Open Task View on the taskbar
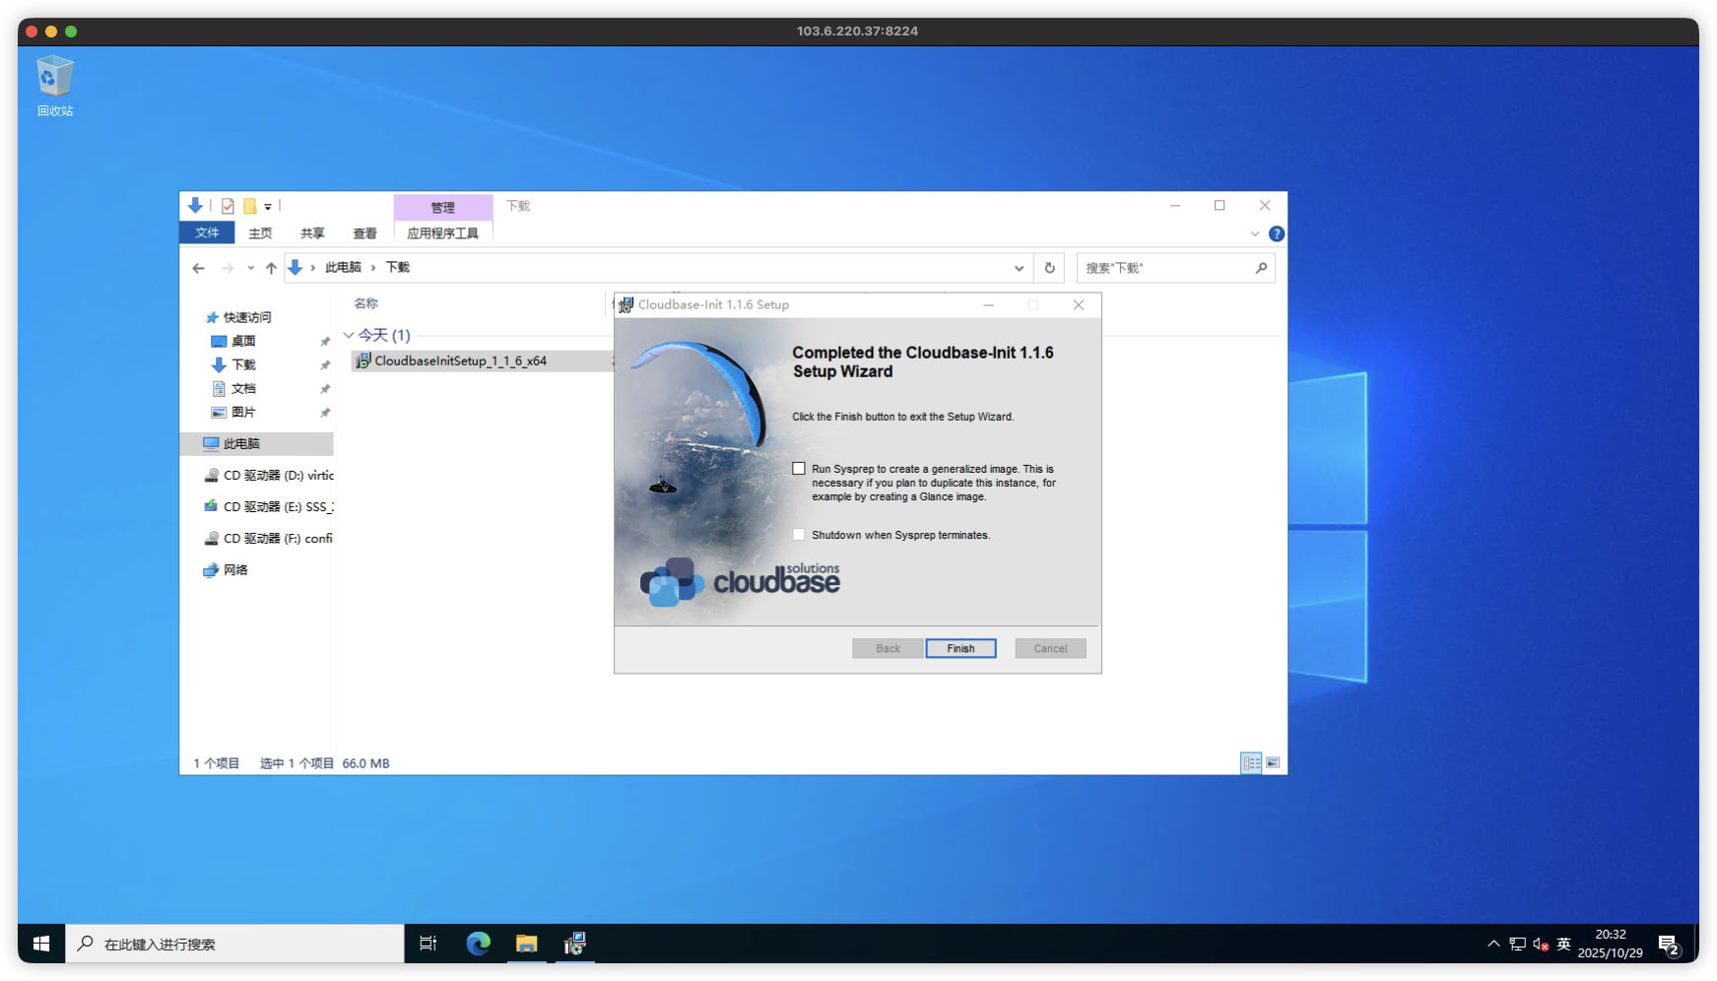Viewport: 1717px width, 981px height. pos(428,944)
